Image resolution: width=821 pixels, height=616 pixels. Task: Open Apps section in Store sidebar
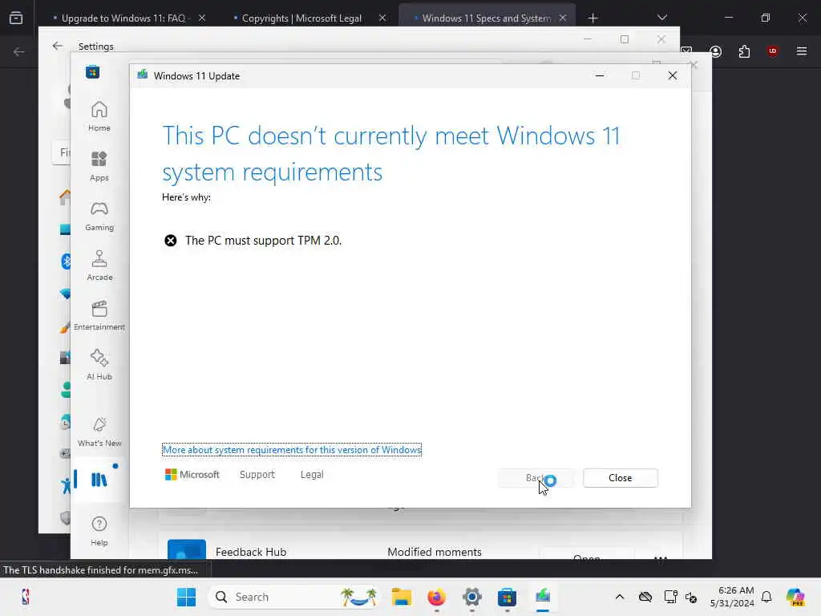pos(99,166)
